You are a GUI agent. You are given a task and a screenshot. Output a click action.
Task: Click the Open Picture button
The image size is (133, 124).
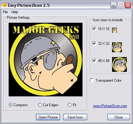[48, 117]
